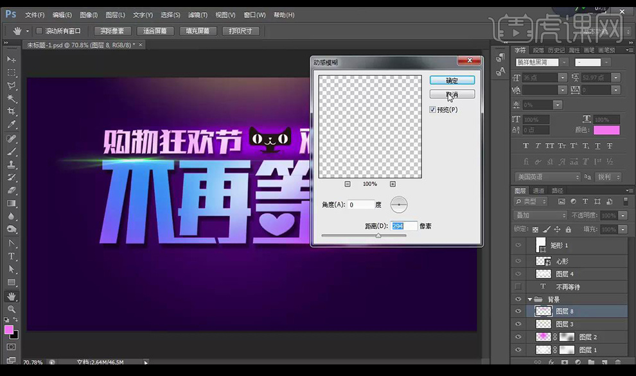Select the Path Selection tool
636x376 pixels.
12,269
